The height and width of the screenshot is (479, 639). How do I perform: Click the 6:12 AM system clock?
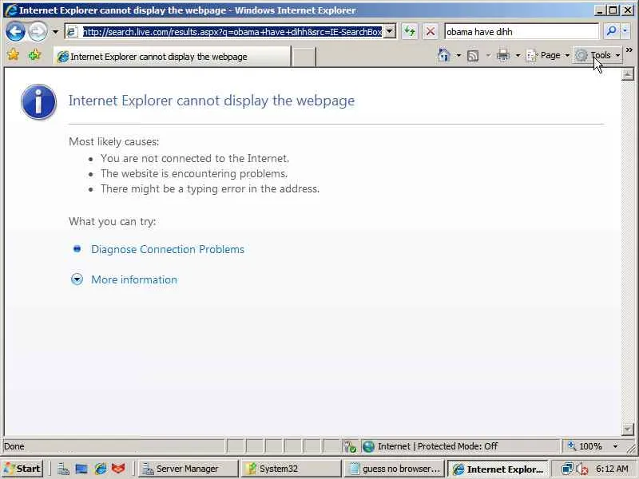[612, 469]
